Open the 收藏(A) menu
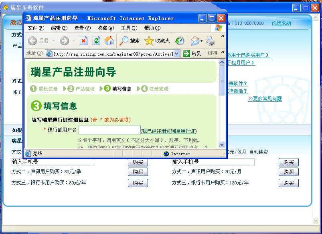322x234 pixels. 106,28
